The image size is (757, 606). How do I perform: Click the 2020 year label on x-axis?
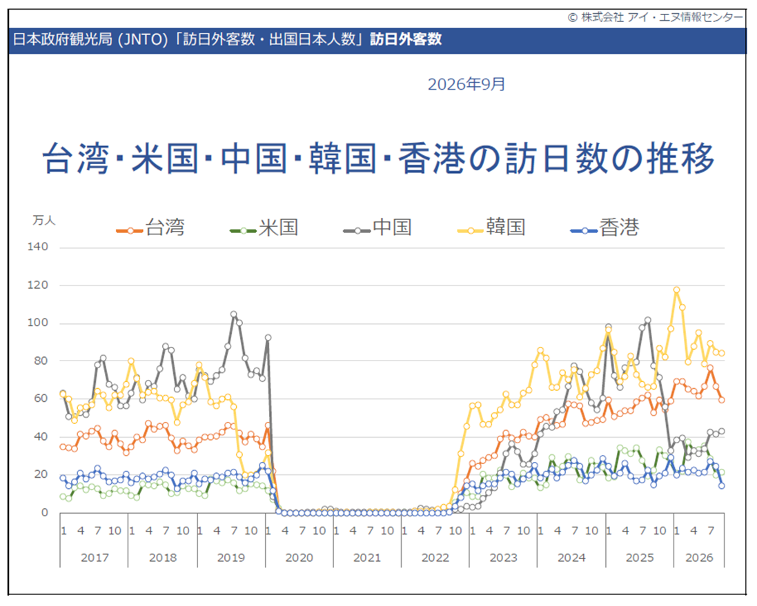point(299,558)
